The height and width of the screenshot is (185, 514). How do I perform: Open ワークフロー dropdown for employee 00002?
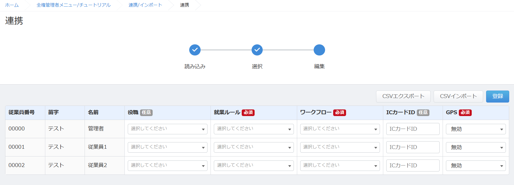[x=340, y=166]
